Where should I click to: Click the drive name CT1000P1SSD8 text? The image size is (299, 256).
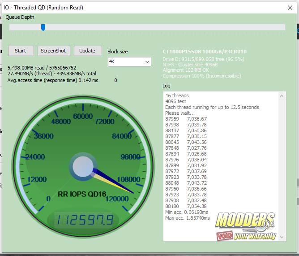coord(205,52)
